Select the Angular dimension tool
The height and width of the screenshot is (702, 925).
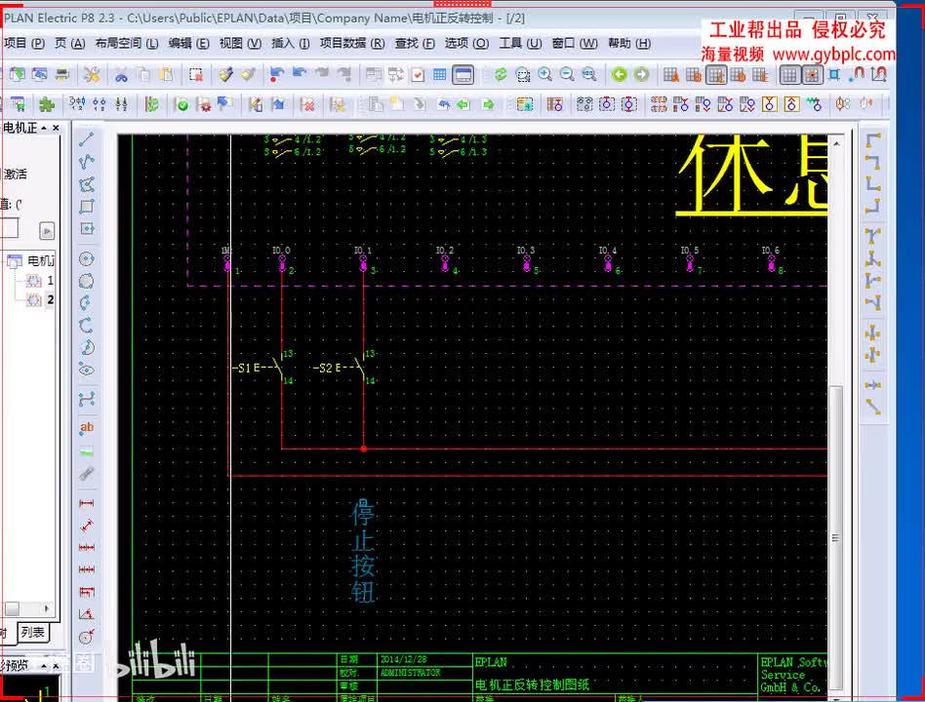[87, 614]
